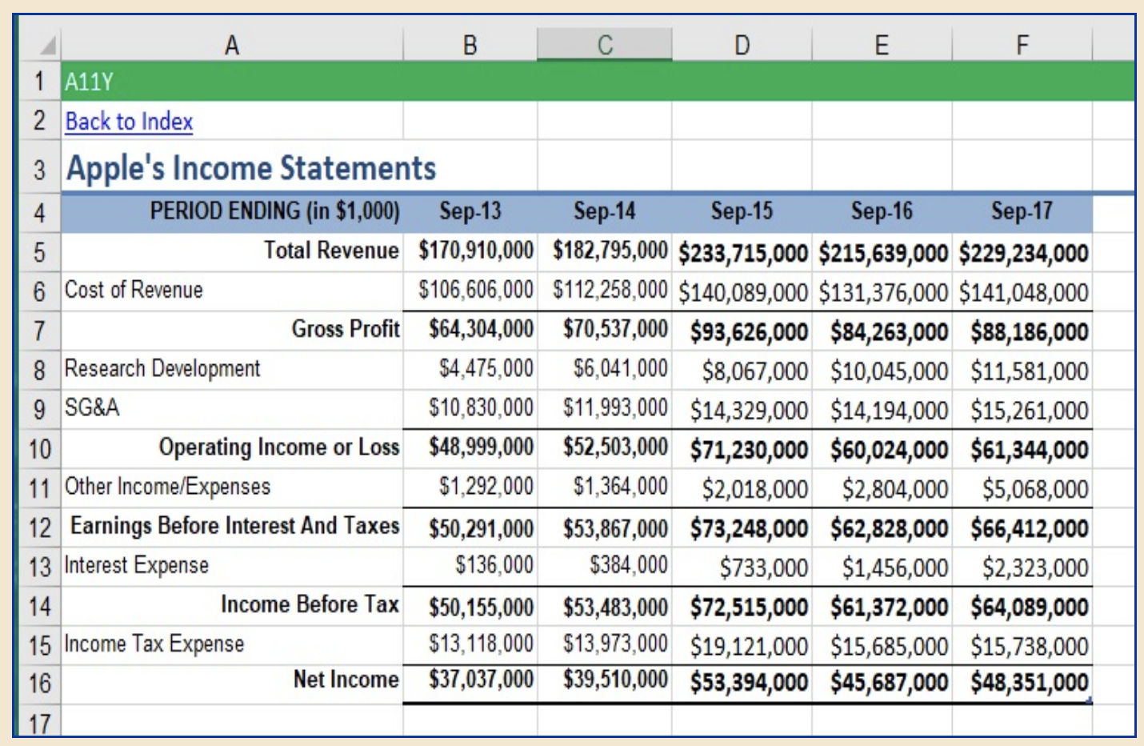Click Income Tax Expense value $13,118,000
Screen dimensions: 1144x746
[470, 645]
